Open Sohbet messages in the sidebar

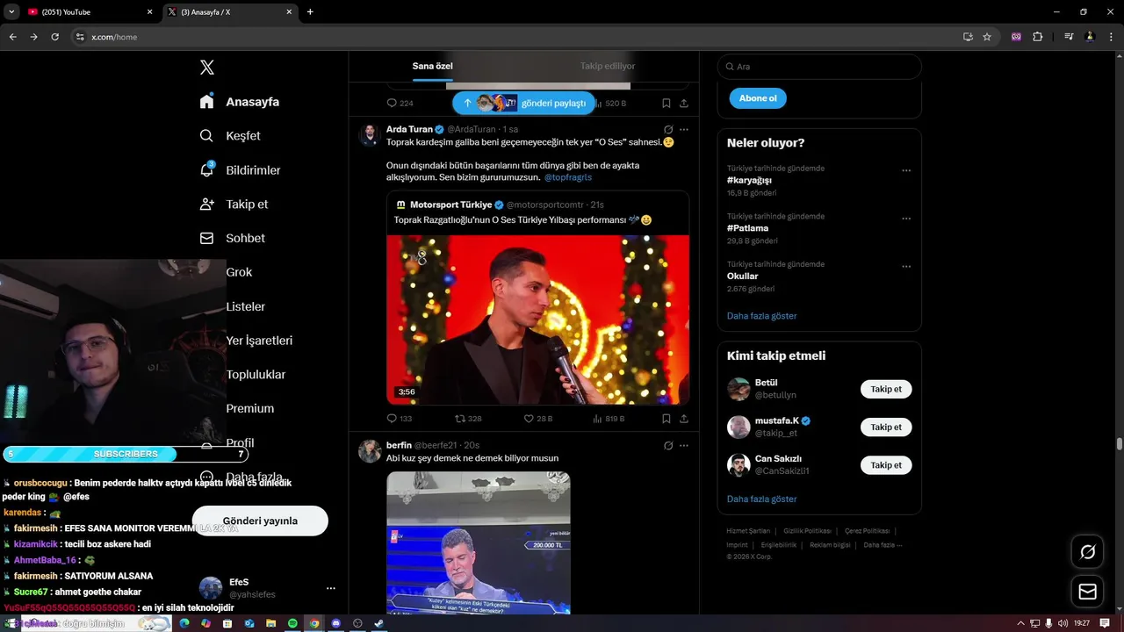232,239
